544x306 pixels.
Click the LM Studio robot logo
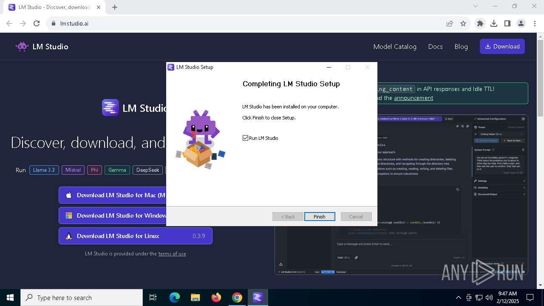22,46
